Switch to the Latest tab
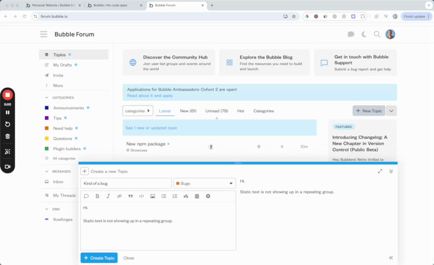Image resolution: width=434 pixels, height=265 pixels. point(165,111)
